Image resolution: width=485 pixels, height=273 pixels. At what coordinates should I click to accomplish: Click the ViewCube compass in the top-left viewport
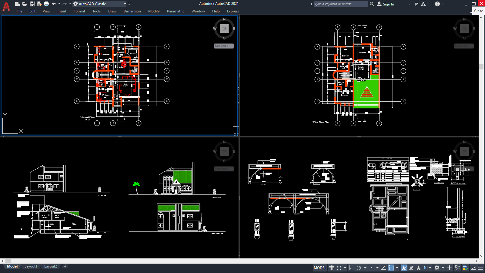[x=224, y=29]
